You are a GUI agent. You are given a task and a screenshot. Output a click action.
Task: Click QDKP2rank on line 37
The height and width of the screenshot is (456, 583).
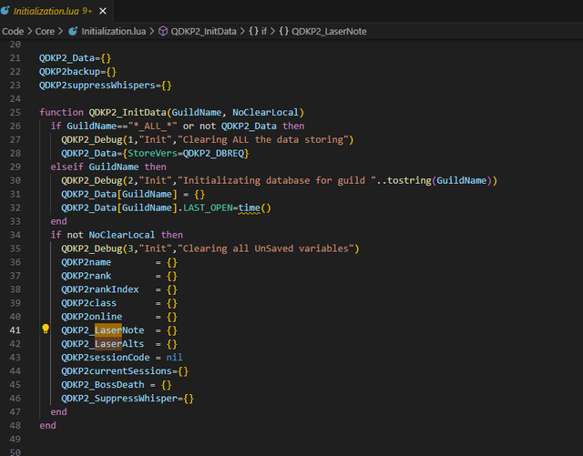pos(87,276)
